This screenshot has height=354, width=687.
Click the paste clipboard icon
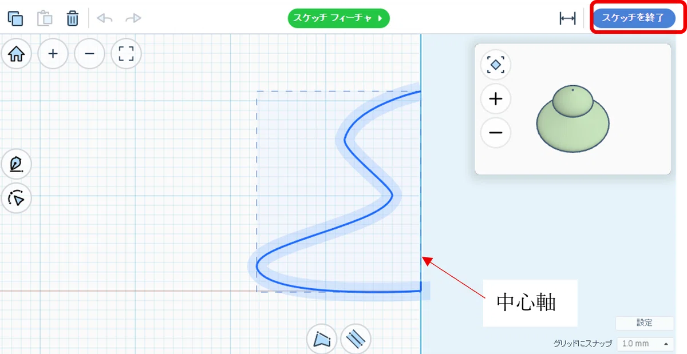45,18
